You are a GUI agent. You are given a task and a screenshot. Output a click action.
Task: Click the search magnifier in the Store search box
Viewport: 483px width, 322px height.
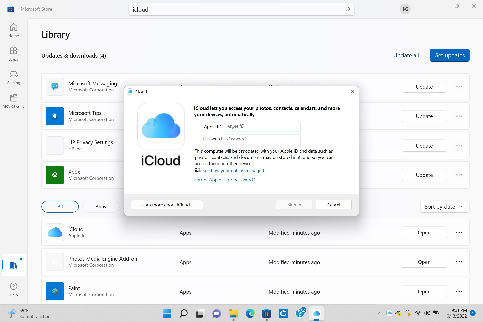[x=348, y=9]
